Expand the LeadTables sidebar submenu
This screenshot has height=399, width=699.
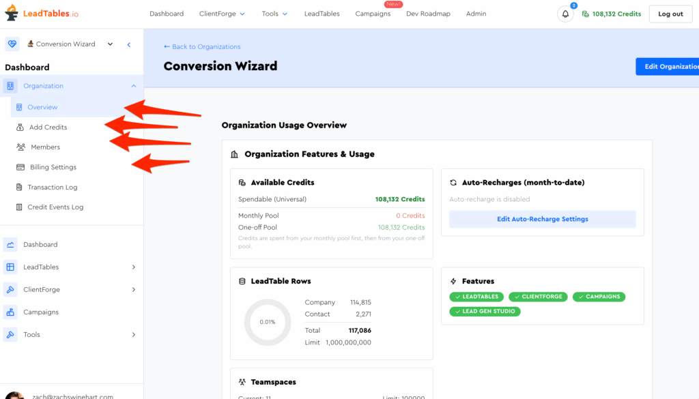pos(134,267)
